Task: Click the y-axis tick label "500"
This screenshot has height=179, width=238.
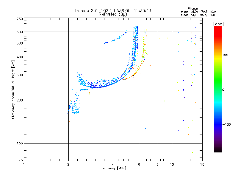Action: (20, 43)
